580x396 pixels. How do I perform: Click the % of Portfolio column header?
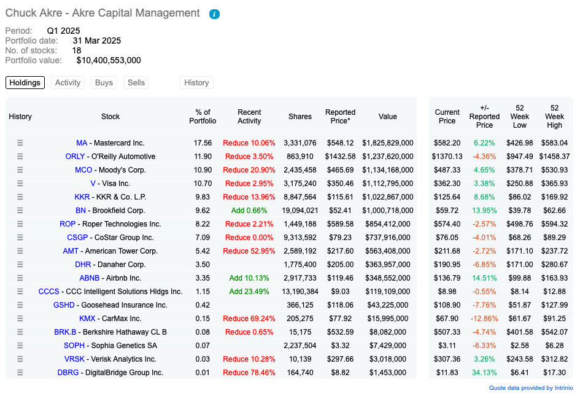point(203,117)
